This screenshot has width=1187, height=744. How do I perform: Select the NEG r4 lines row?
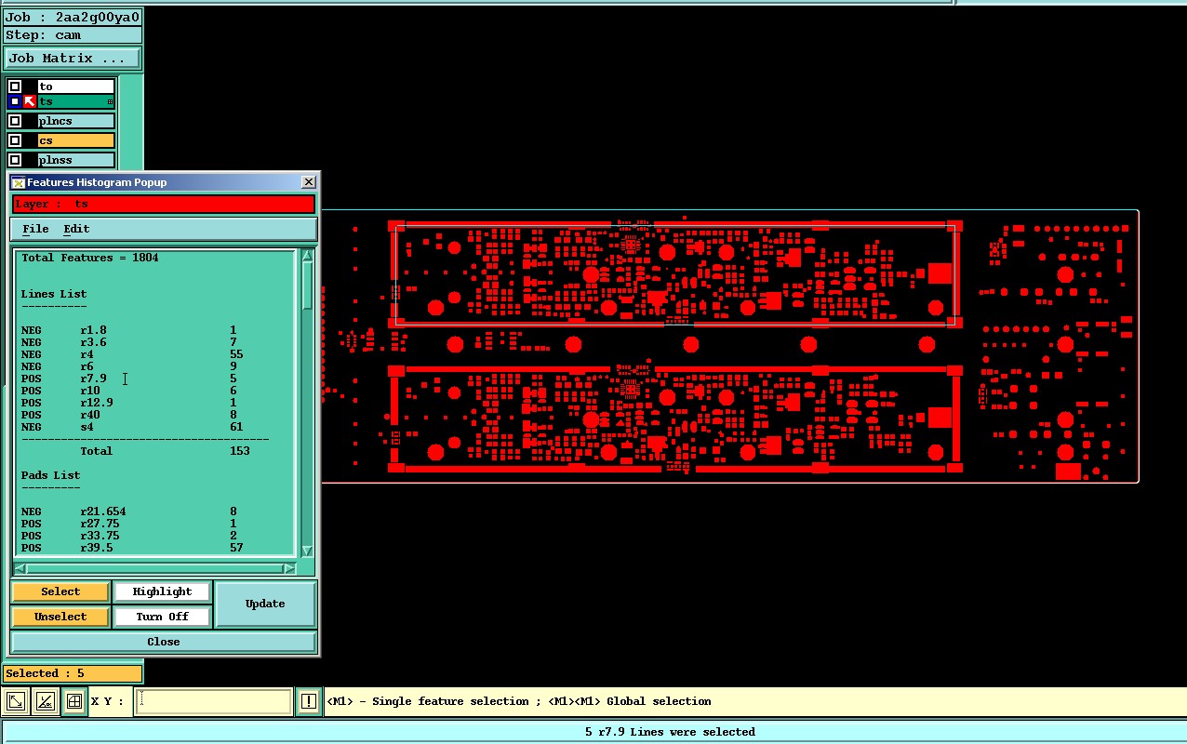132,354
